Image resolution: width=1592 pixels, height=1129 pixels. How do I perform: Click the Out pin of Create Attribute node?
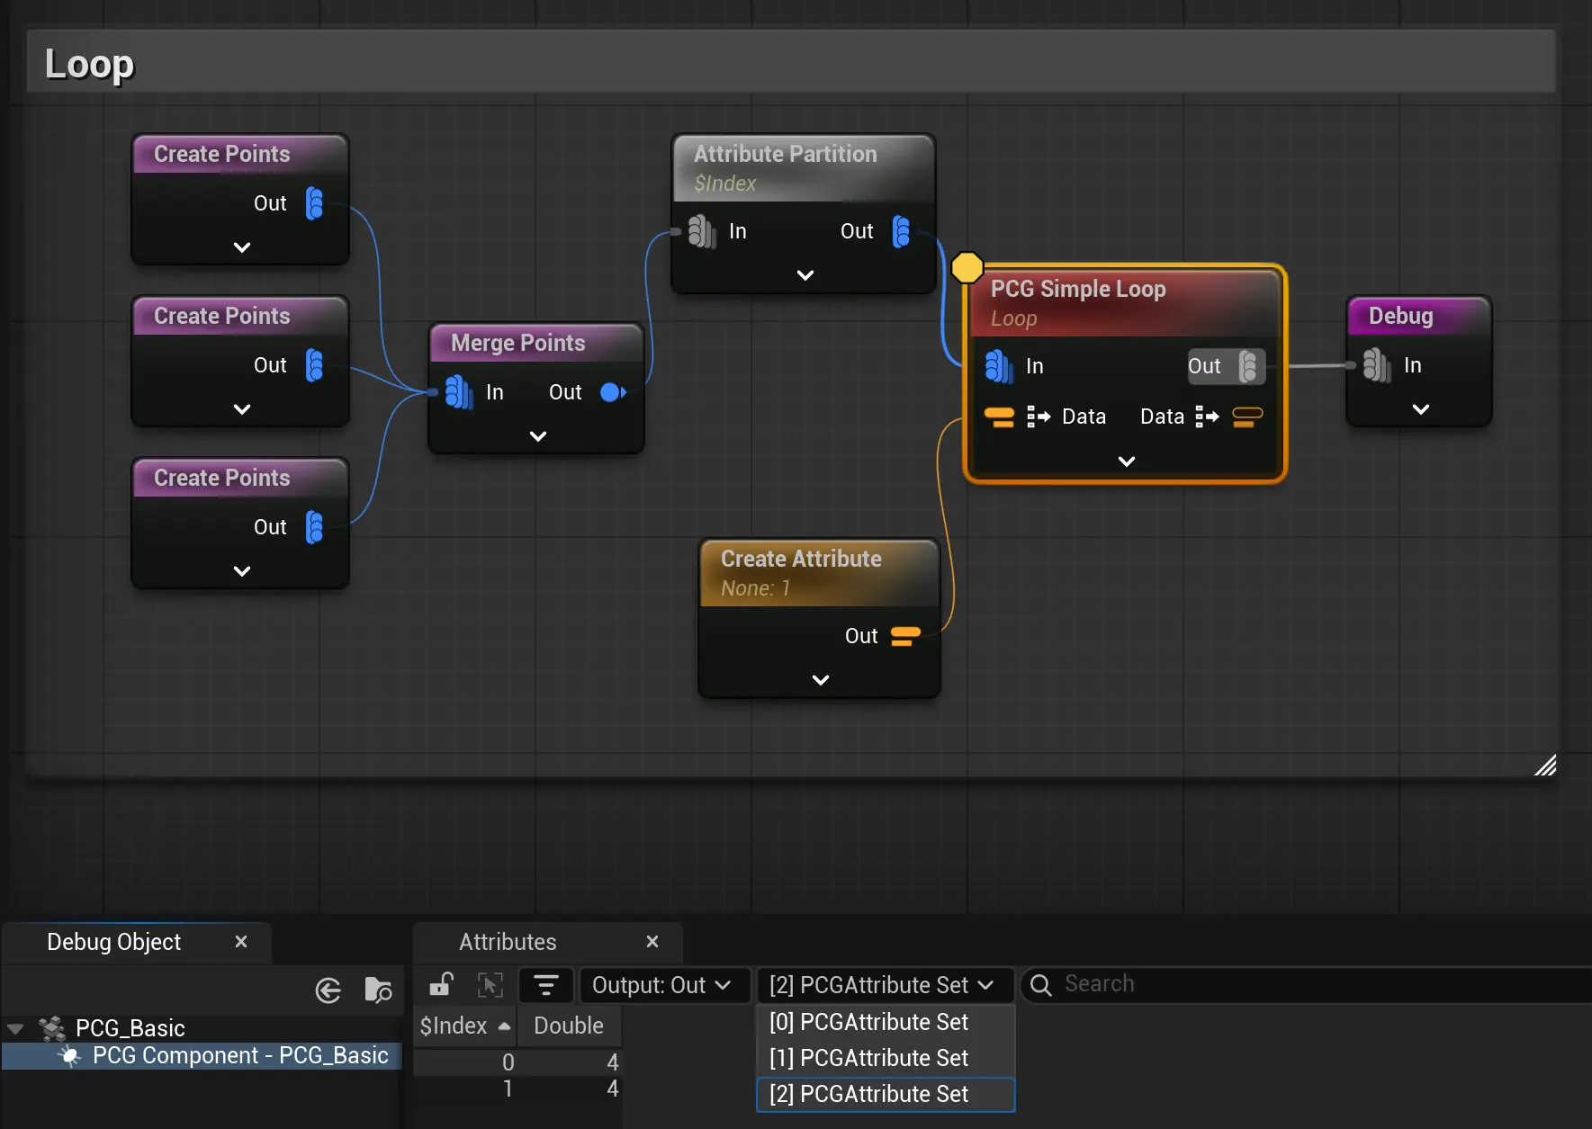point(904,636)
